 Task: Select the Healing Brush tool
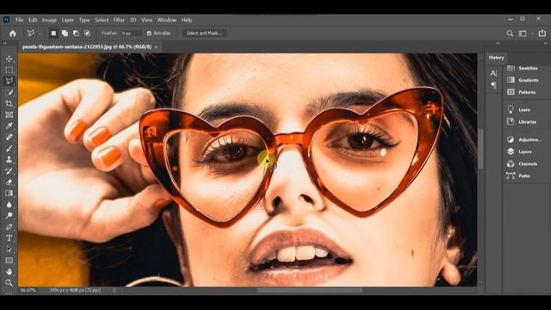coord(9,137)
